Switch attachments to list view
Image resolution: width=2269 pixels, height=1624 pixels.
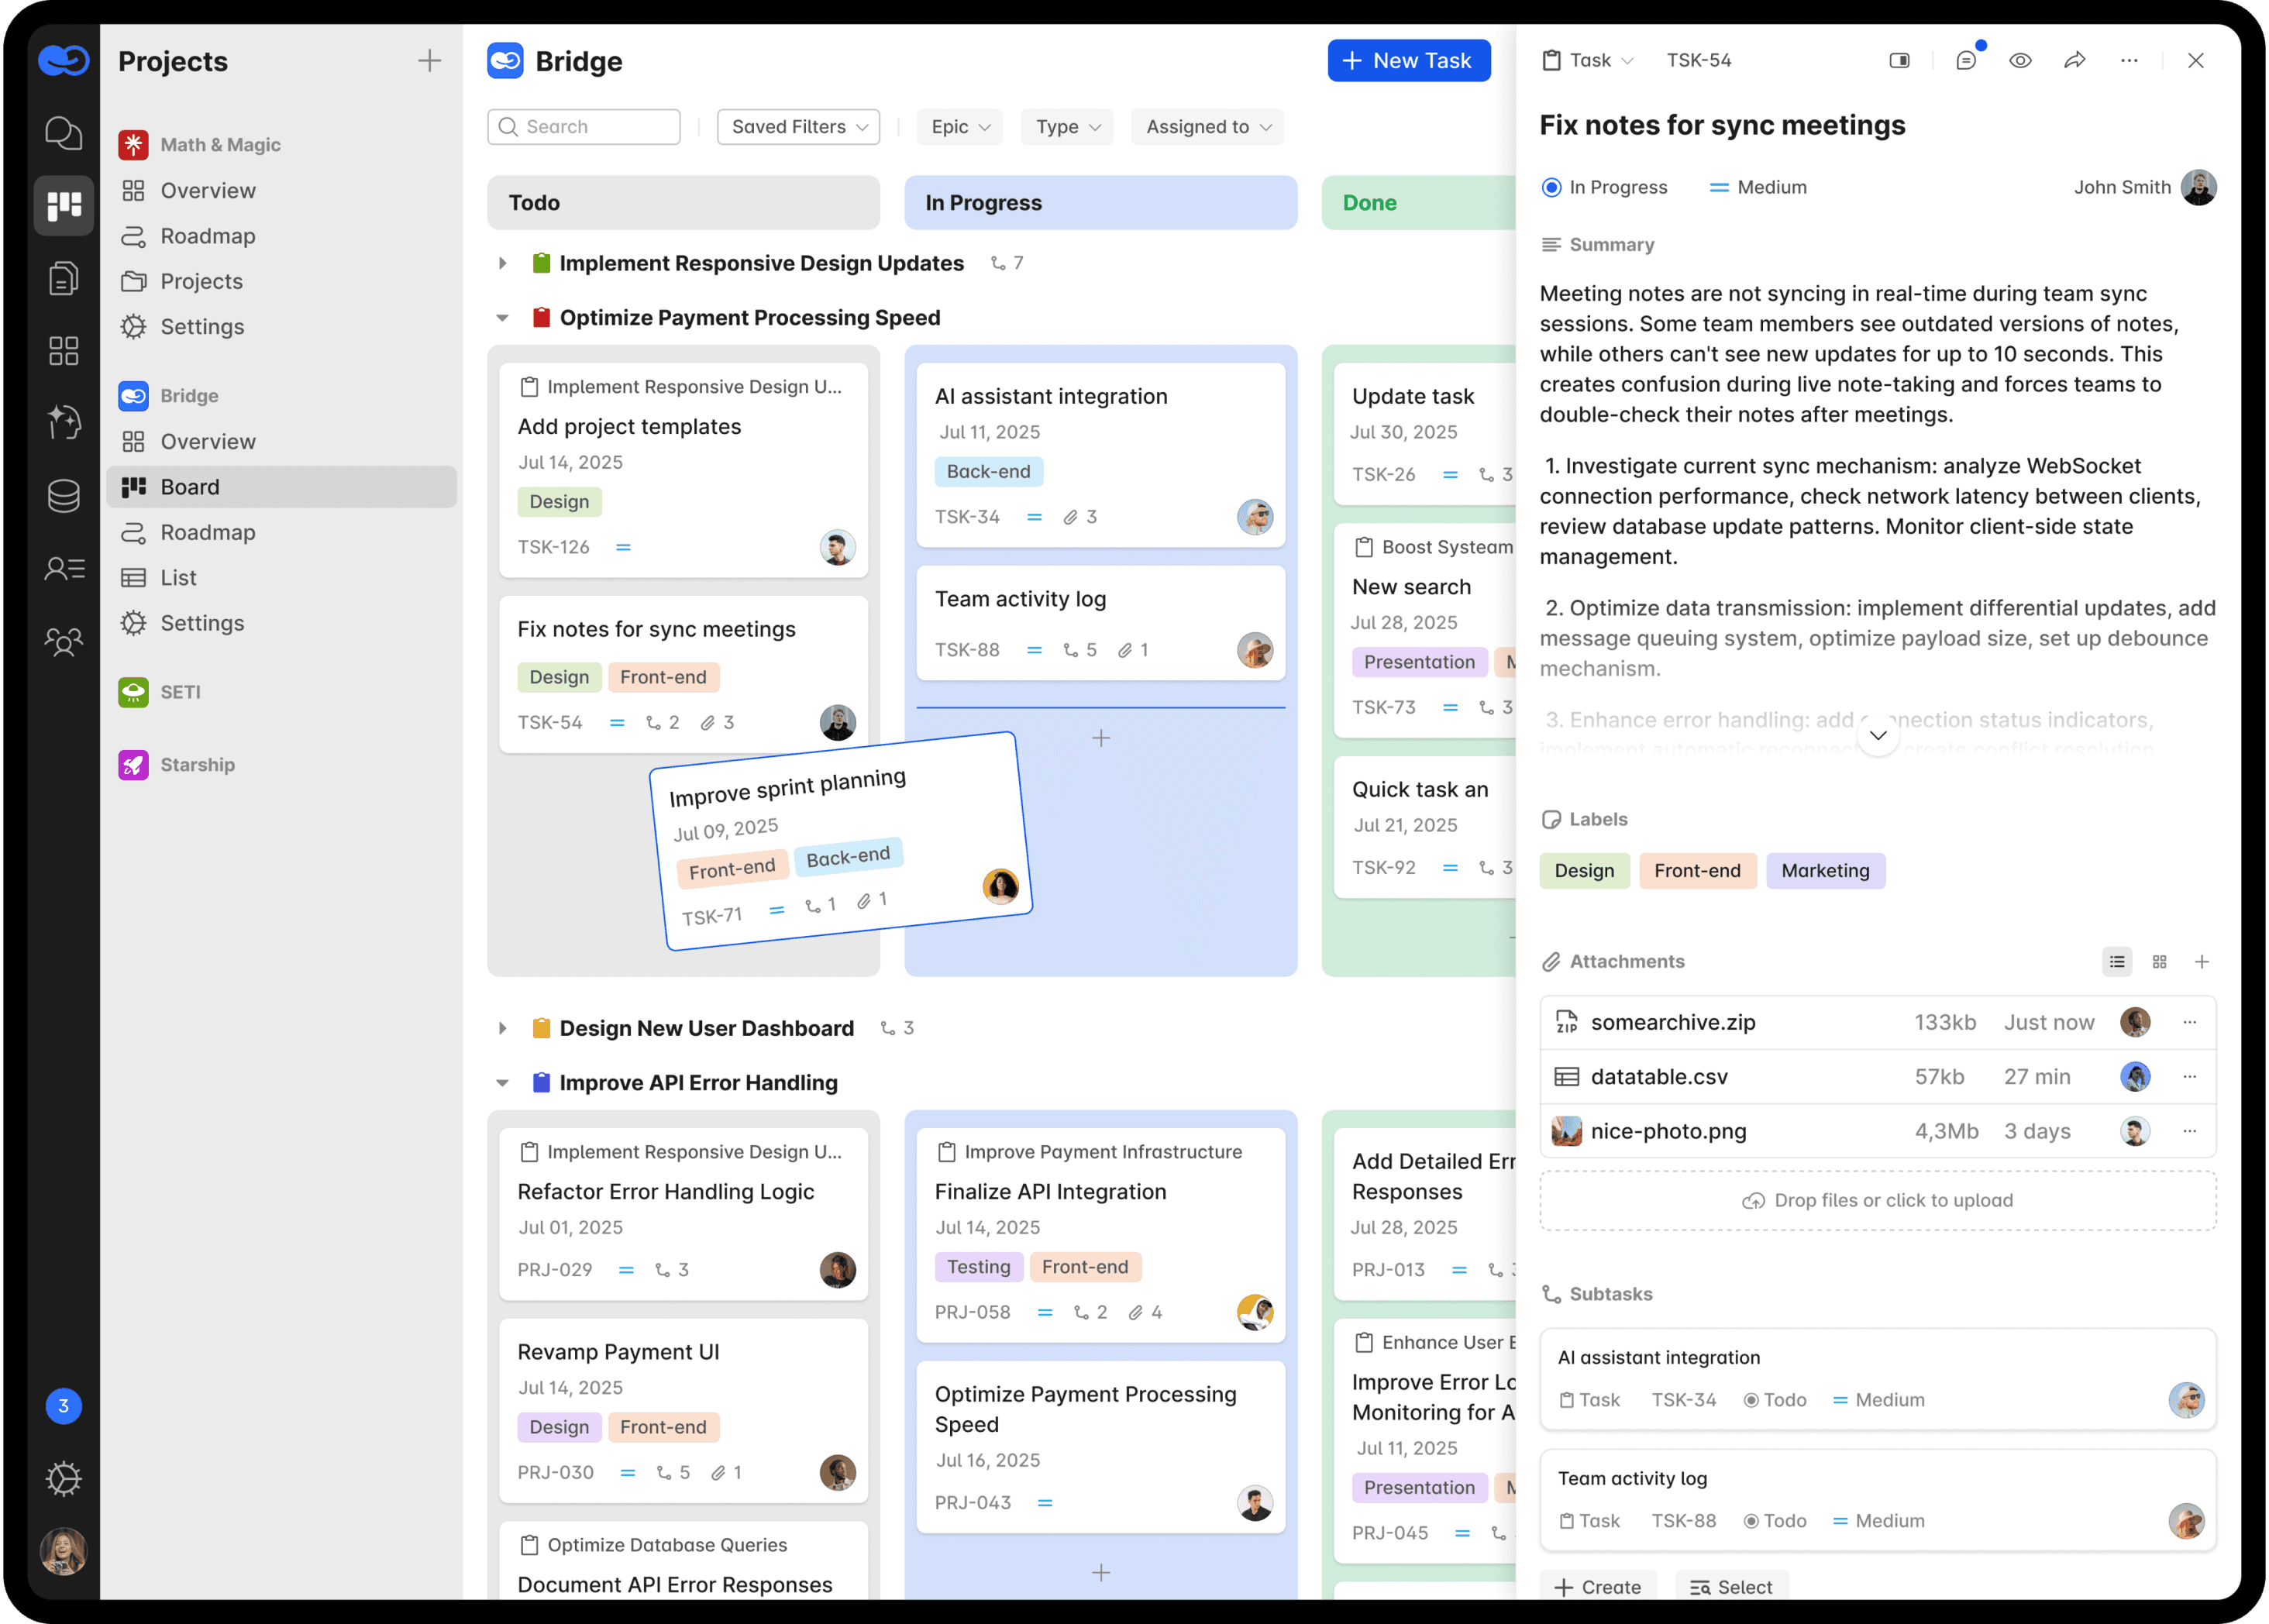[2117, 961]
